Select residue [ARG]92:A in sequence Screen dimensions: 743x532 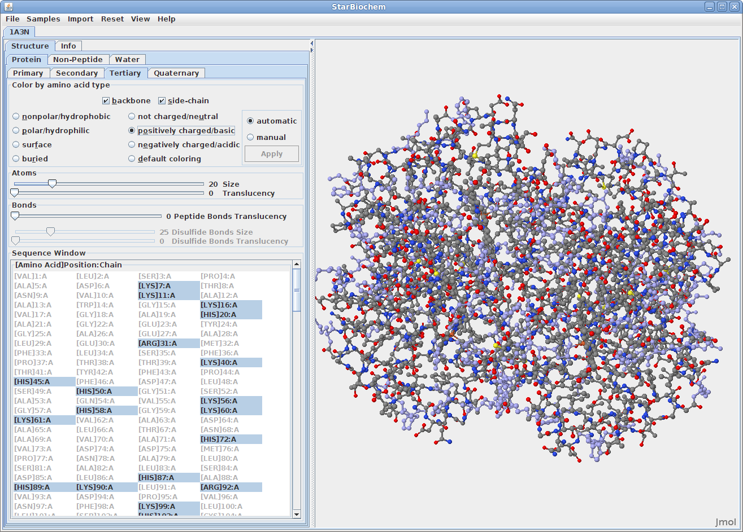coord(231,487)
